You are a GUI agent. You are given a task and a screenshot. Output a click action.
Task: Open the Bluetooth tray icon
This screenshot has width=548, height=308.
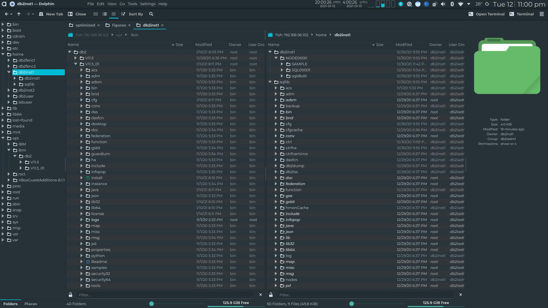(x=452, y=4)
